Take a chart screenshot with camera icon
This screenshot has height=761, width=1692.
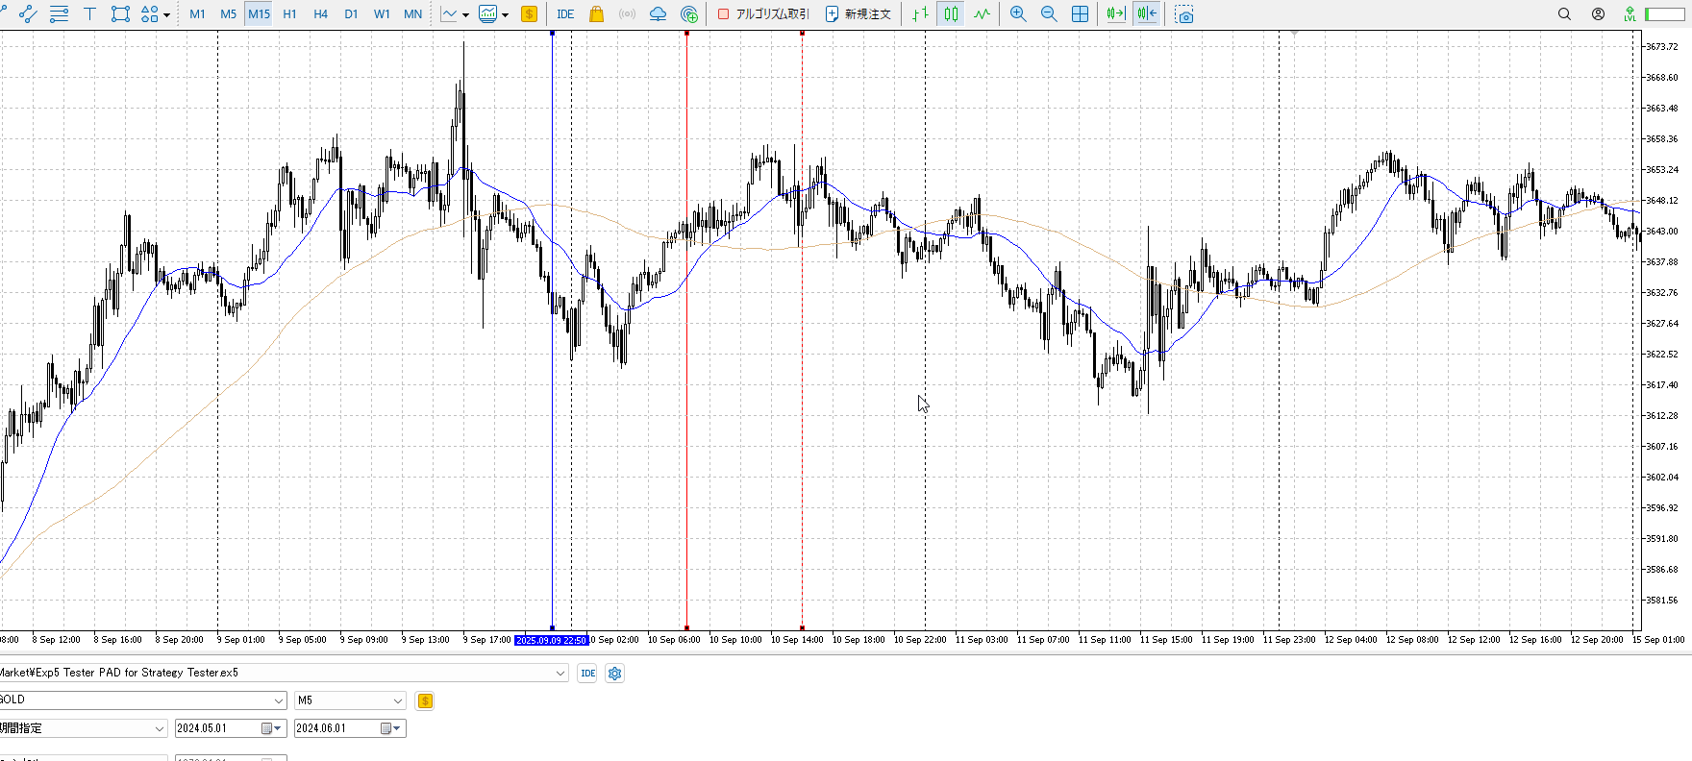(x=1184, y=14)
